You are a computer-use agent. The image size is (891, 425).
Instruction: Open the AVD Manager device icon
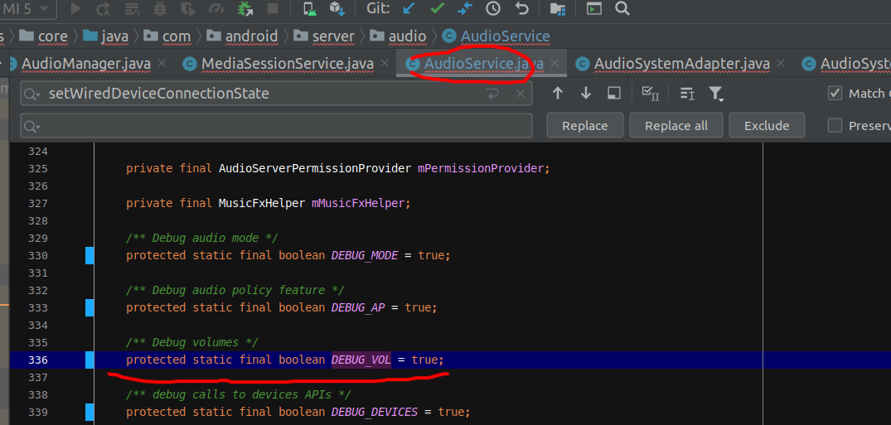tap(310, 8)
